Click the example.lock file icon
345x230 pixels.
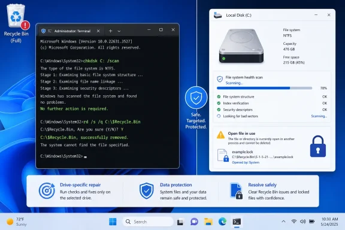(x=223, y=155)
